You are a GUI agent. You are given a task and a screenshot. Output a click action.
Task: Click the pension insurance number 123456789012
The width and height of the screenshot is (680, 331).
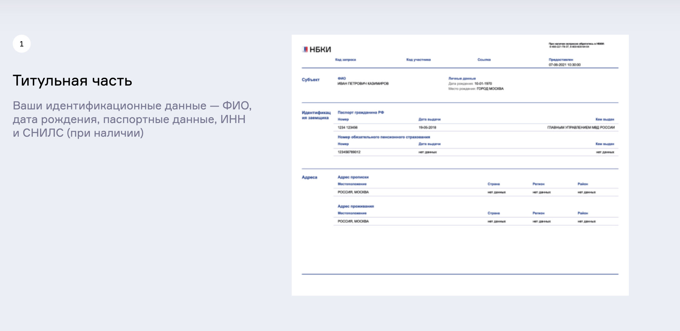[349, 152]
